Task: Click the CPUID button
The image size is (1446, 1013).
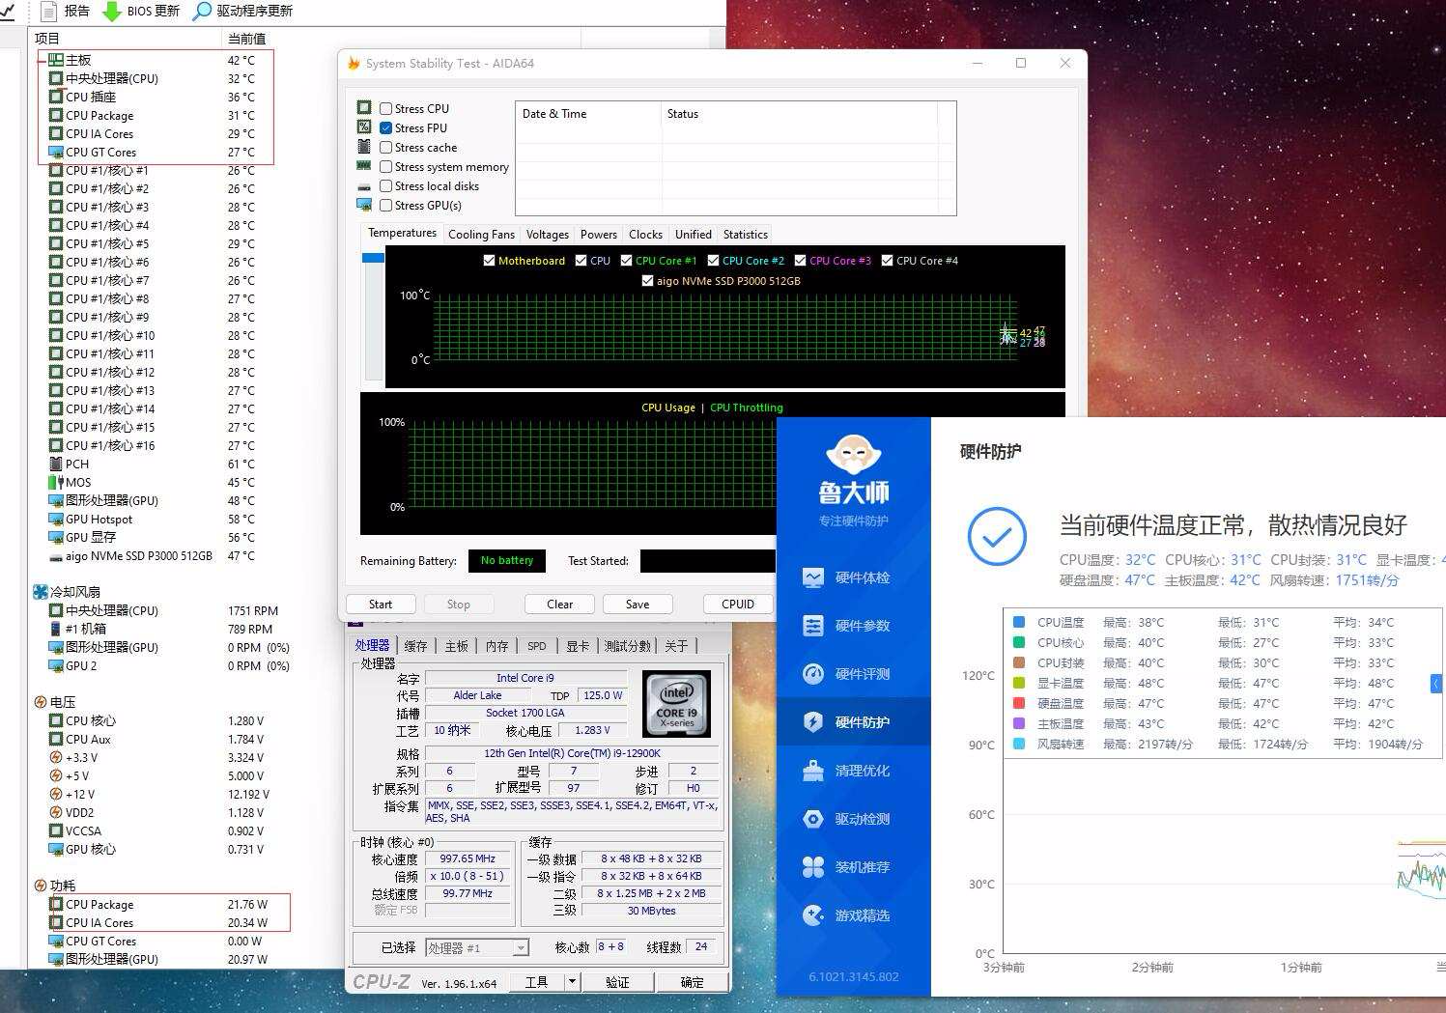Action: coord(738,604)
